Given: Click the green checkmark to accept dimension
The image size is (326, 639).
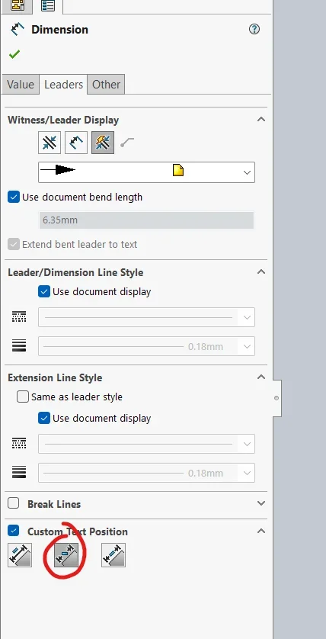Looking at the screenshot, I should coord(14,54).
